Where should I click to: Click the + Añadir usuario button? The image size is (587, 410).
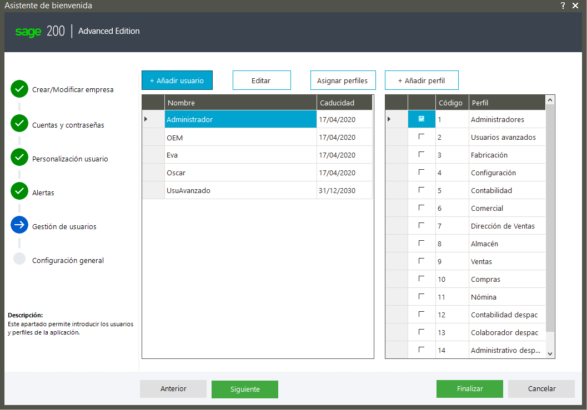click(177, 80)
